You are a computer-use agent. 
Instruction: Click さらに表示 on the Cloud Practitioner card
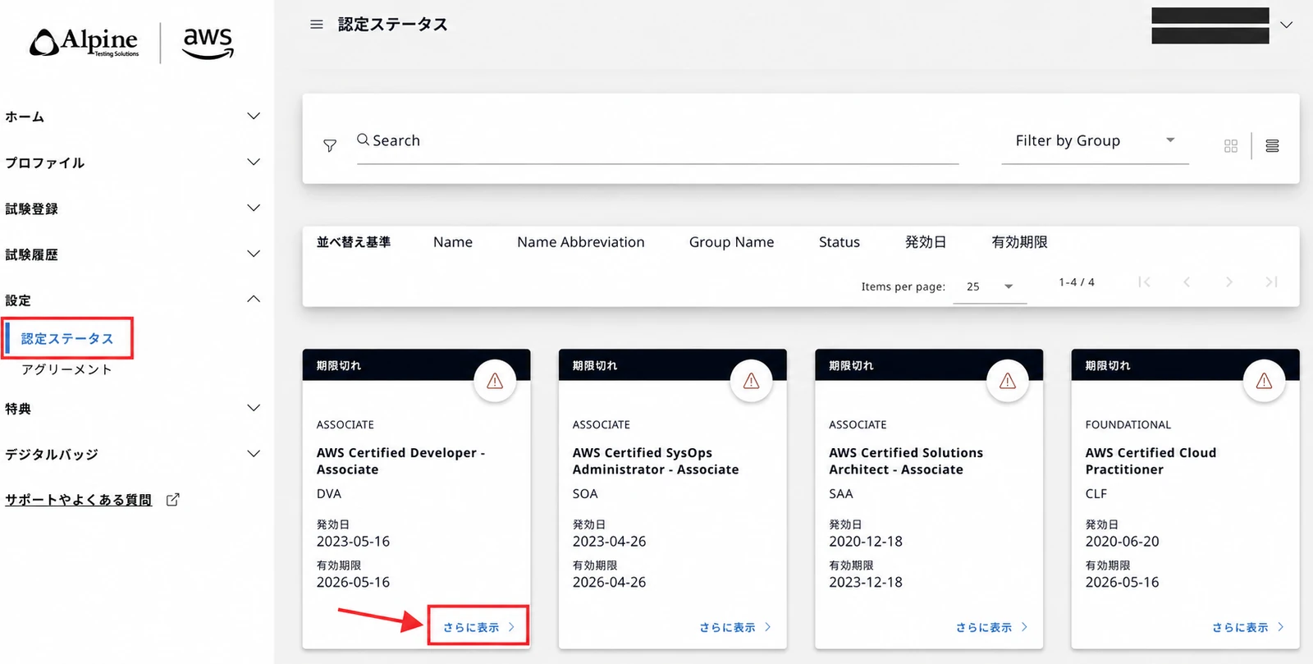point(1248,627)
